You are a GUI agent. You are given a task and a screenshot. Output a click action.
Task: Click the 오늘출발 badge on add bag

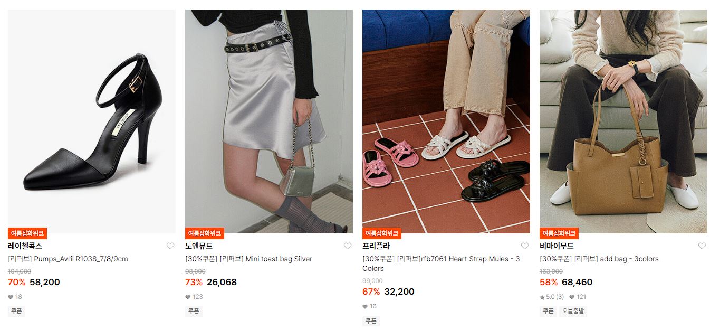tap(573, 311)
